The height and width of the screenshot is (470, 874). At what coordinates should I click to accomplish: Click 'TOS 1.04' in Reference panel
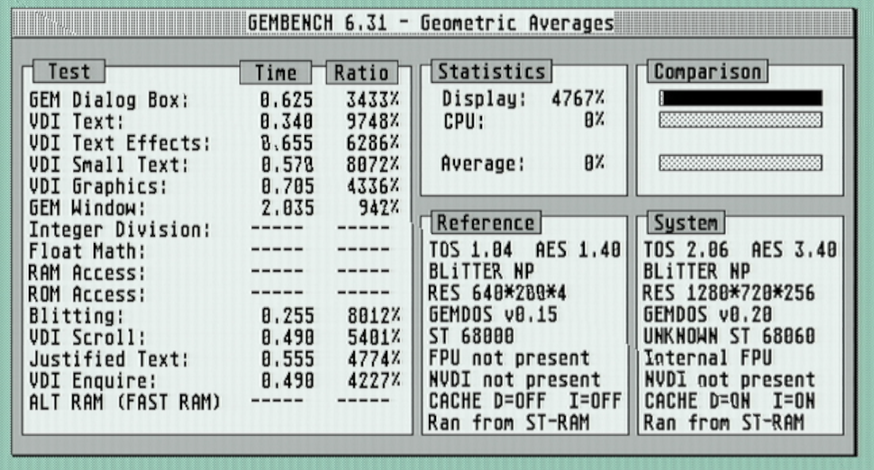469,249
